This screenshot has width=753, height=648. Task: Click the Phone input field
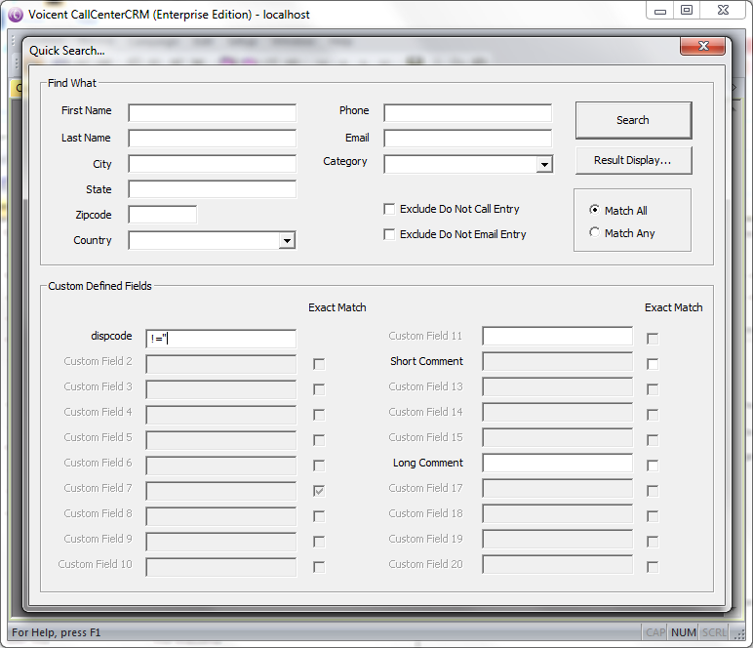point(467,113)
